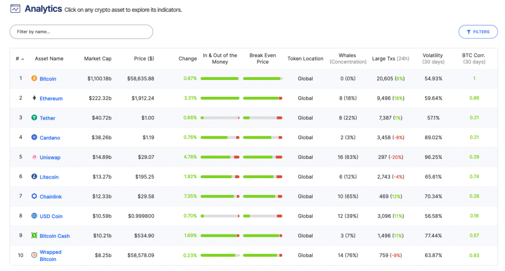
Task: Sort by Asset Name column header
Action: (x=49, y=59)
